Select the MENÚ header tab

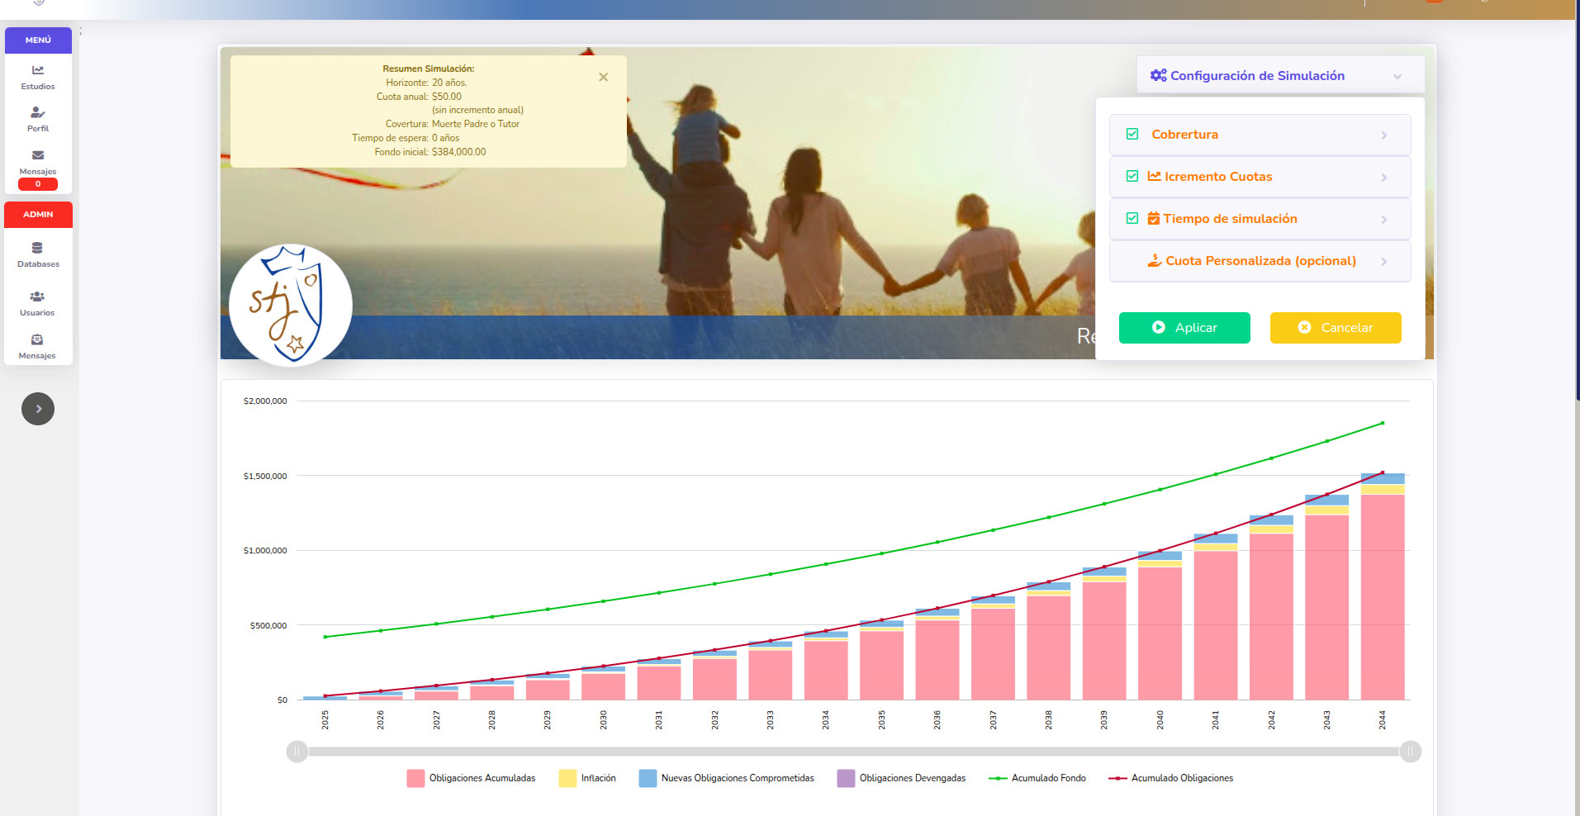(38, 40)
